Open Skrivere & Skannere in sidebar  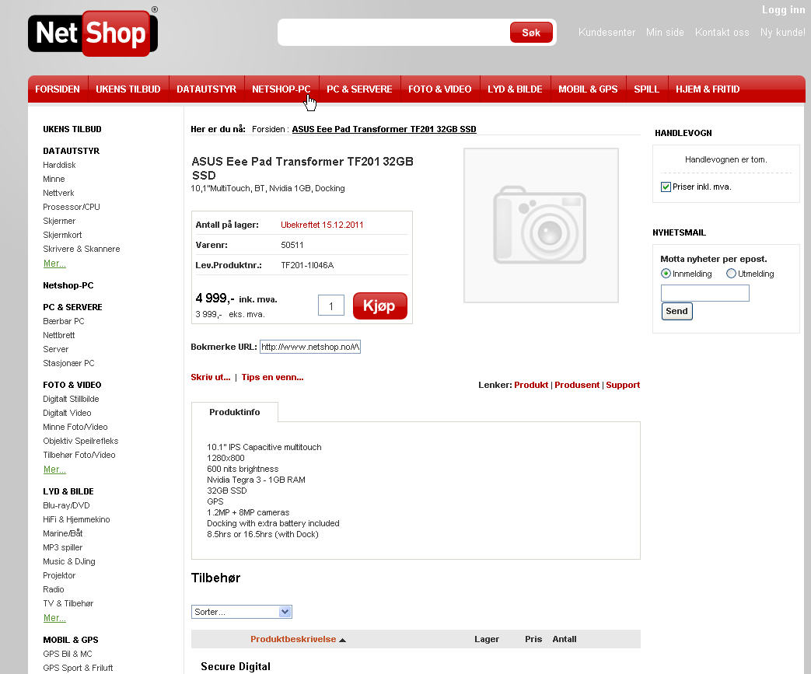(x=82, y=249)
